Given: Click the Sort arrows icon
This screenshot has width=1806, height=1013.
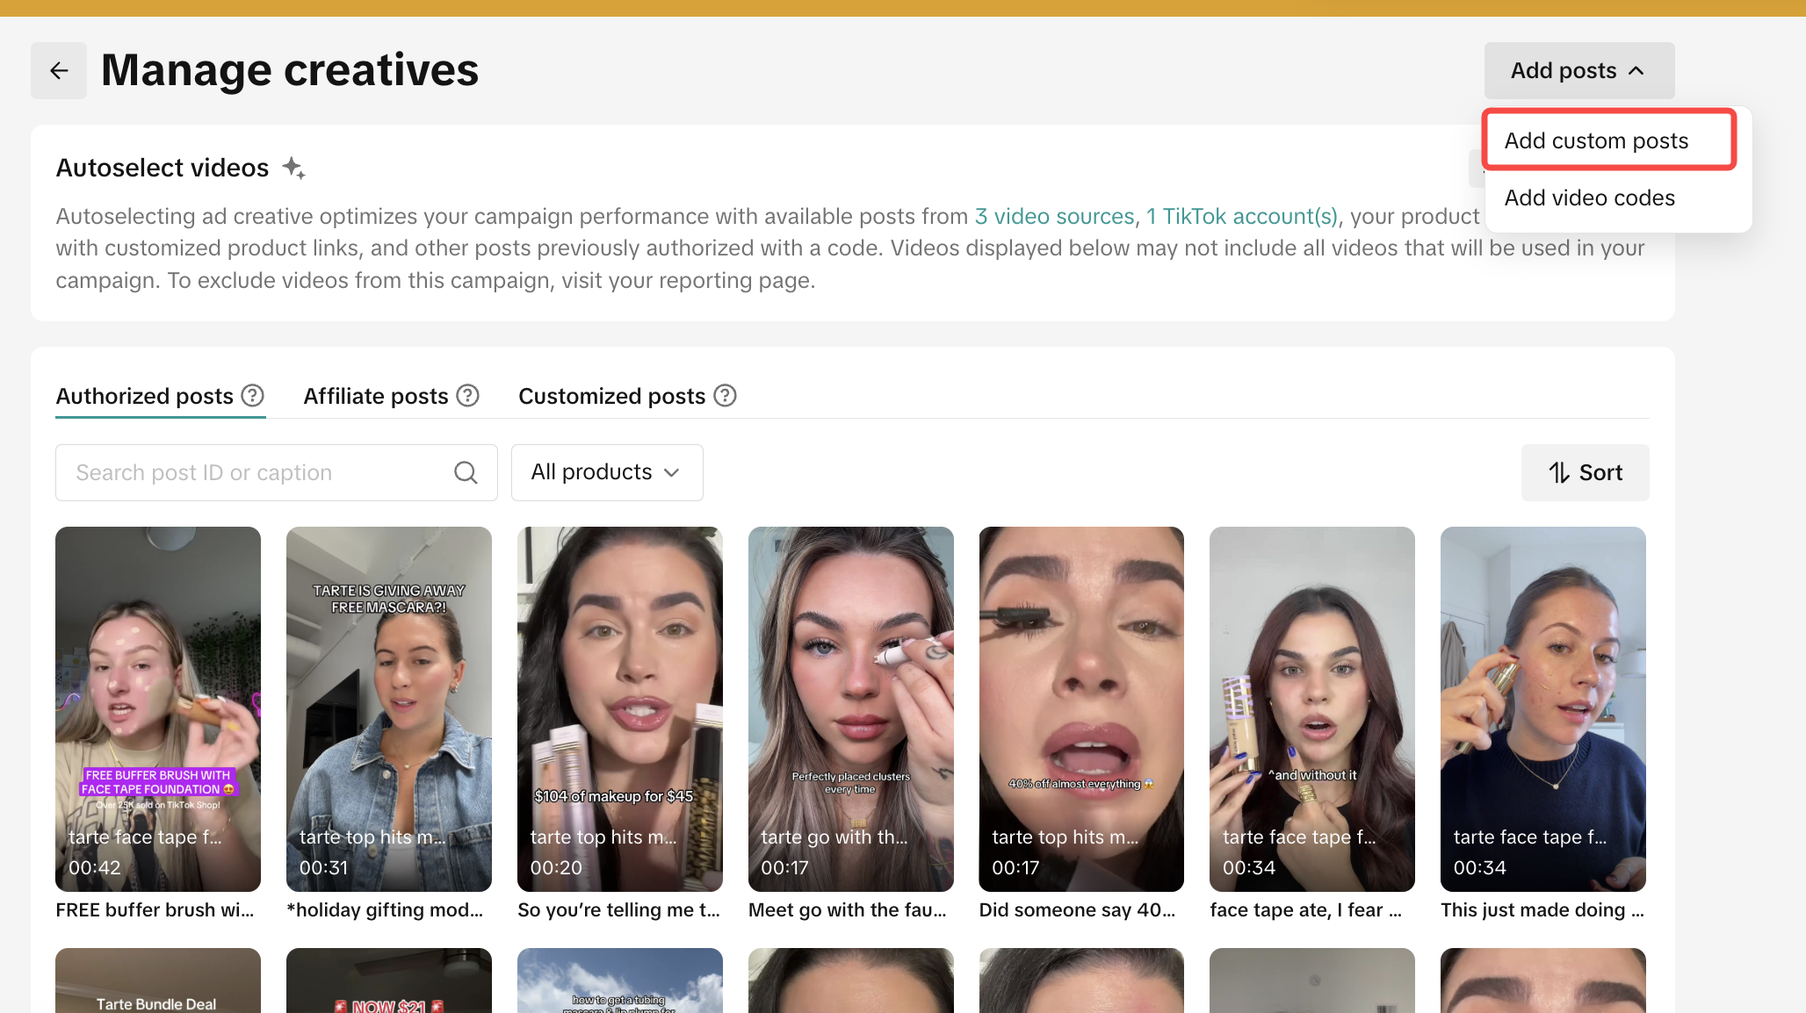Looking at the screenshot, I should click(x=1559, y=472).
